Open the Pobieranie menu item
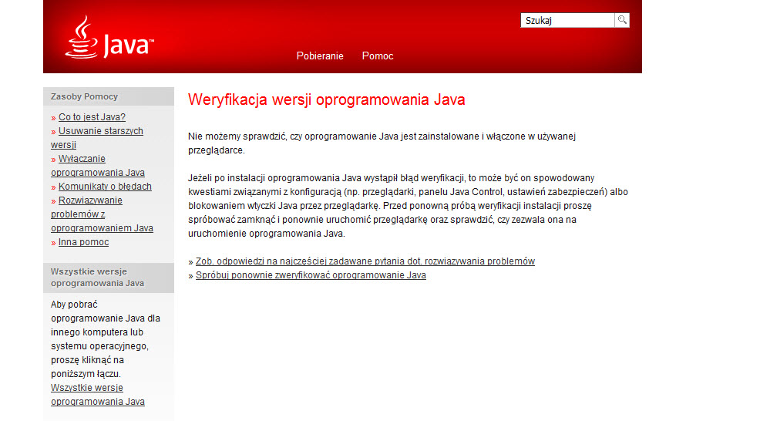The image size is (760, 421). 320,56
